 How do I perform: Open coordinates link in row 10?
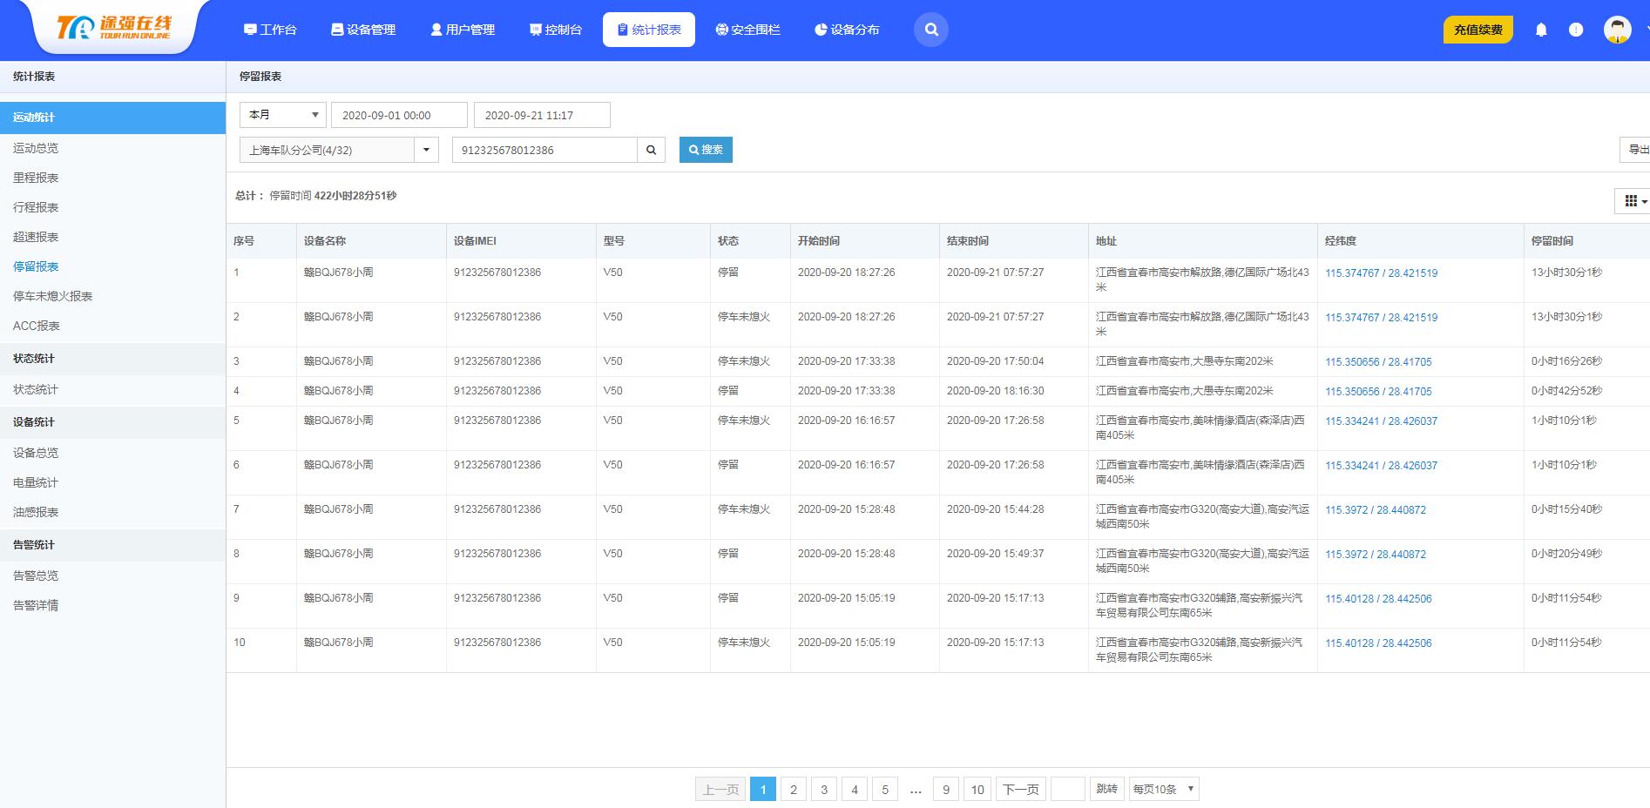pos(1378,643)
